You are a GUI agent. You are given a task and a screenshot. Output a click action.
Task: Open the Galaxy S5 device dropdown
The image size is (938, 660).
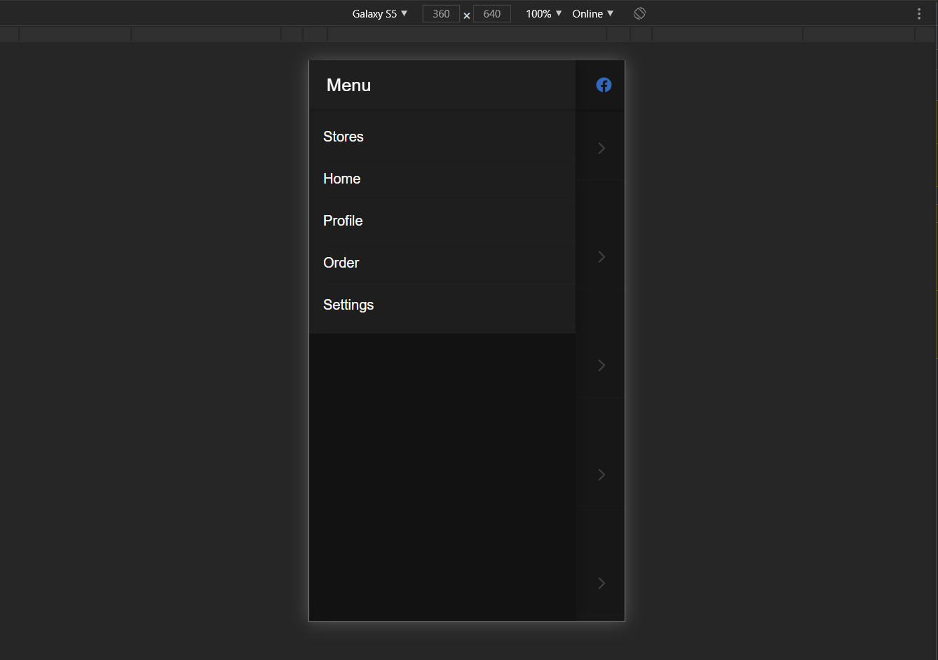pos(379,13)
